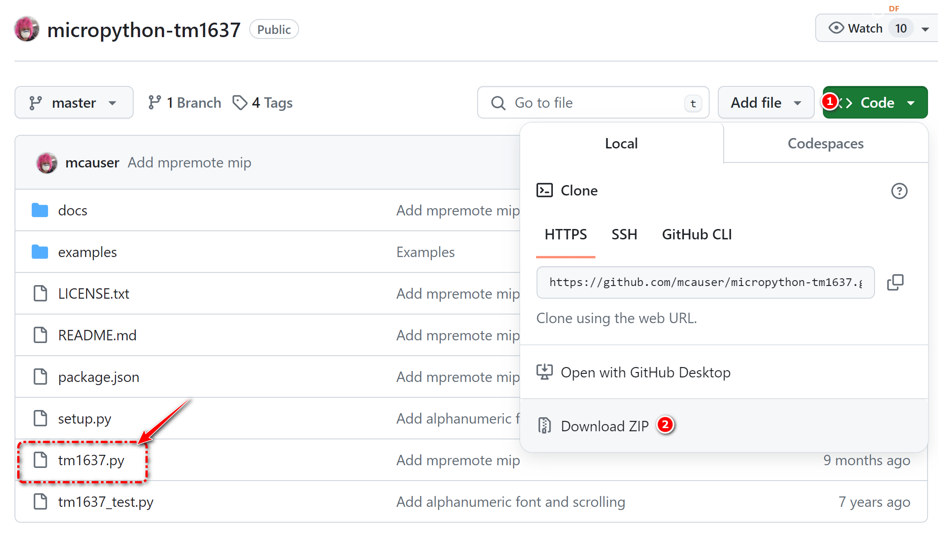Click the docs folder icon
This screenshot has width=938, height=534.
40,210
